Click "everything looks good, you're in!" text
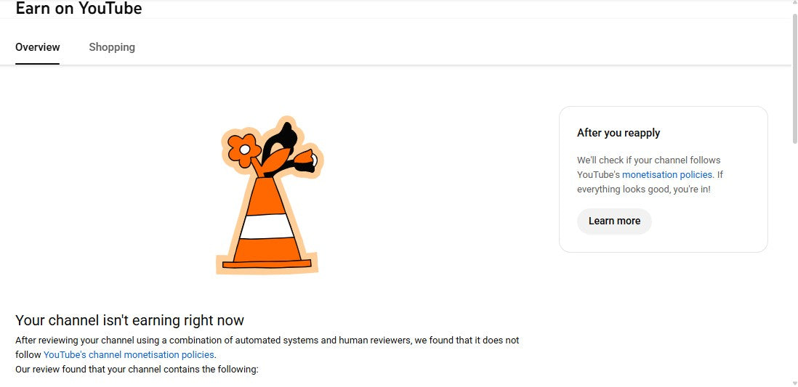The width and height of the screenshot is (798, 387). click(x=644, y=190)
